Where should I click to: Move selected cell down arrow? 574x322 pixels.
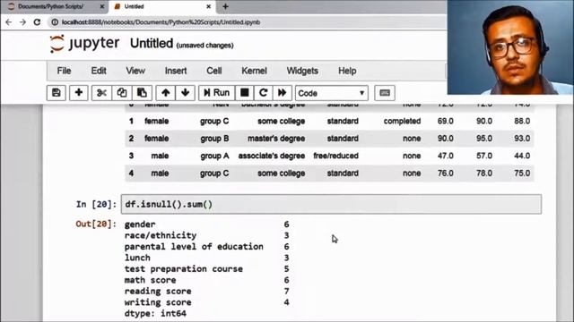(186, 93)
